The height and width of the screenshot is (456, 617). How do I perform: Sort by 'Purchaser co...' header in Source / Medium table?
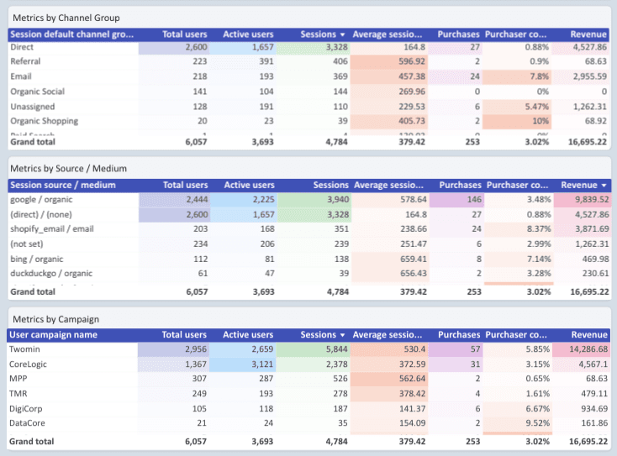(518, 185)
